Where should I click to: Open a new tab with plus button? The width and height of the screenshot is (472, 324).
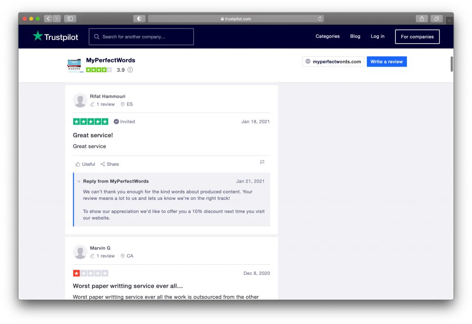click(x=449, y=21)
